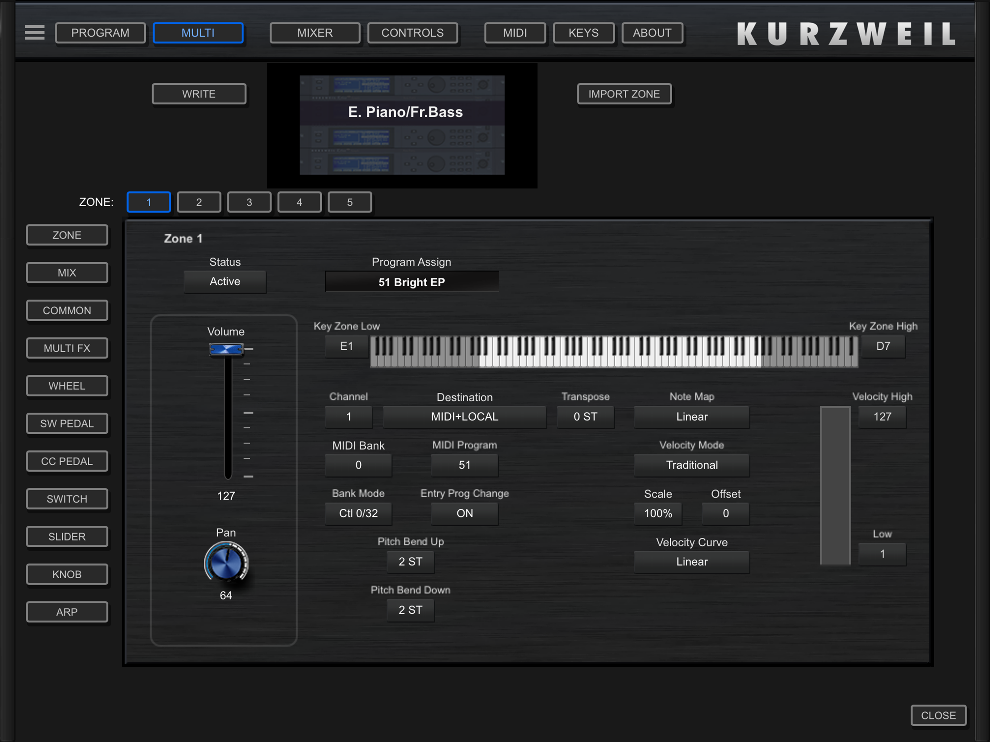Switch to the PROGRAM tab
990x742 pixels.
pyautogui.click(x=100, y=33)
